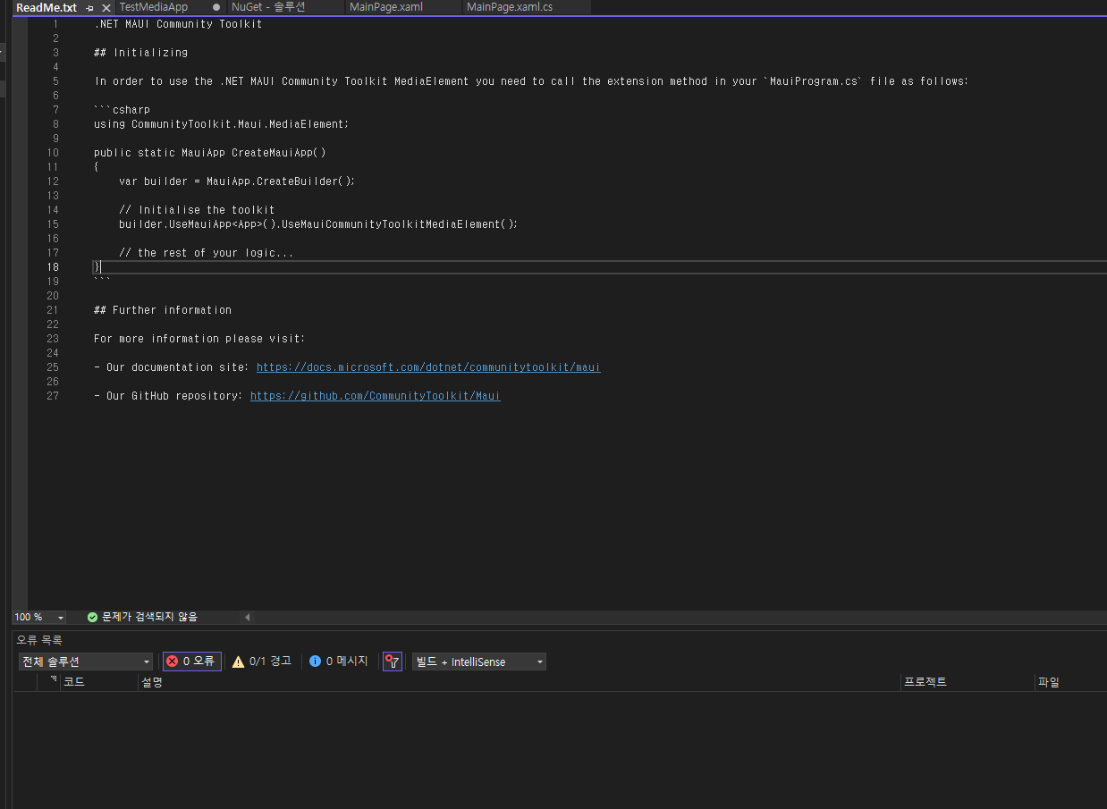The height and width of the screenshot is (809, 1107).
Task: Open the 빌드 + IntelliSense dropdown
Action: [479, 662]
